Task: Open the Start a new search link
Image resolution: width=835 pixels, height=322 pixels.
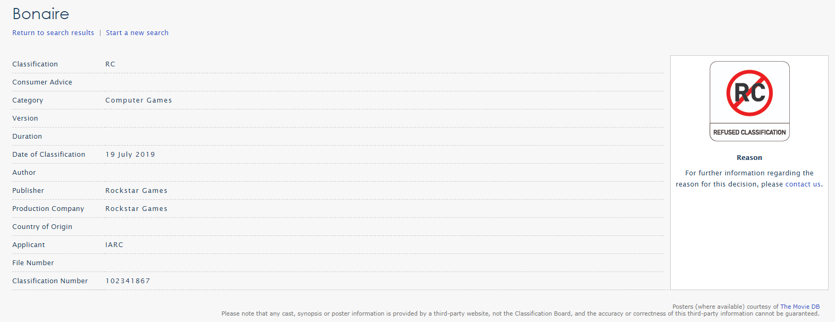Action: 137,33
